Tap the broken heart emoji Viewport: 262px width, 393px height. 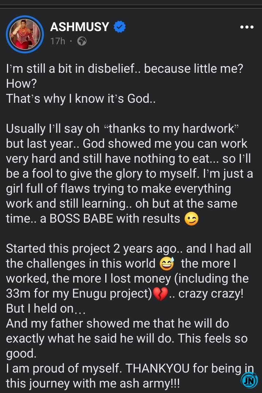(160, 294)
